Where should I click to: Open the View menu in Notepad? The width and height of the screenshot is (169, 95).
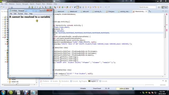click(26, 14)
